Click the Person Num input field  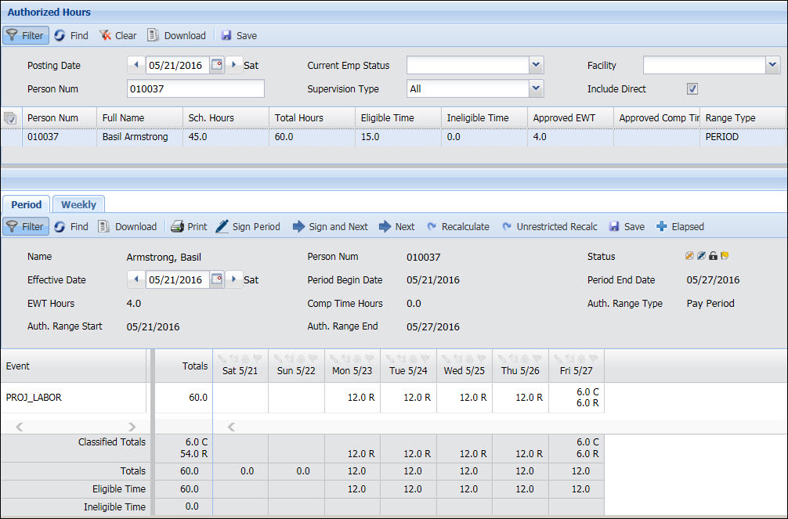pos(195,88)
